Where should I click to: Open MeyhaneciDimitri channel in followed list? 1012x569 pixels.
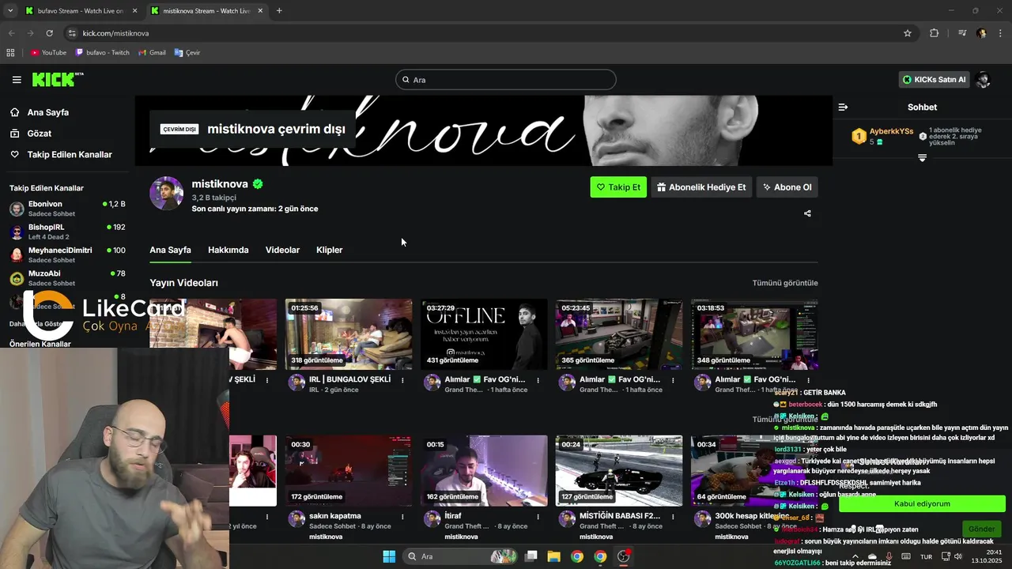67,254
